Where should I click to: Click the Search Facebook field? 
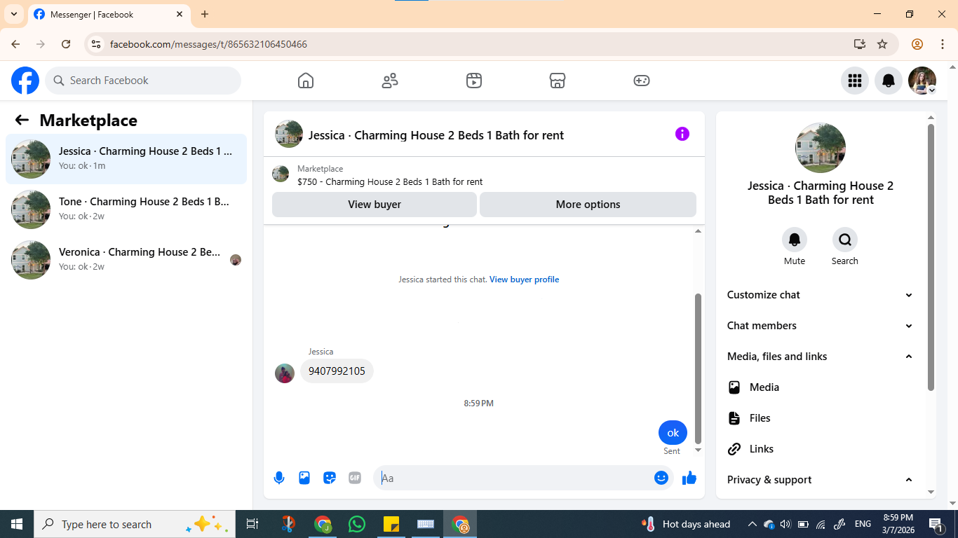coord(143,81)
